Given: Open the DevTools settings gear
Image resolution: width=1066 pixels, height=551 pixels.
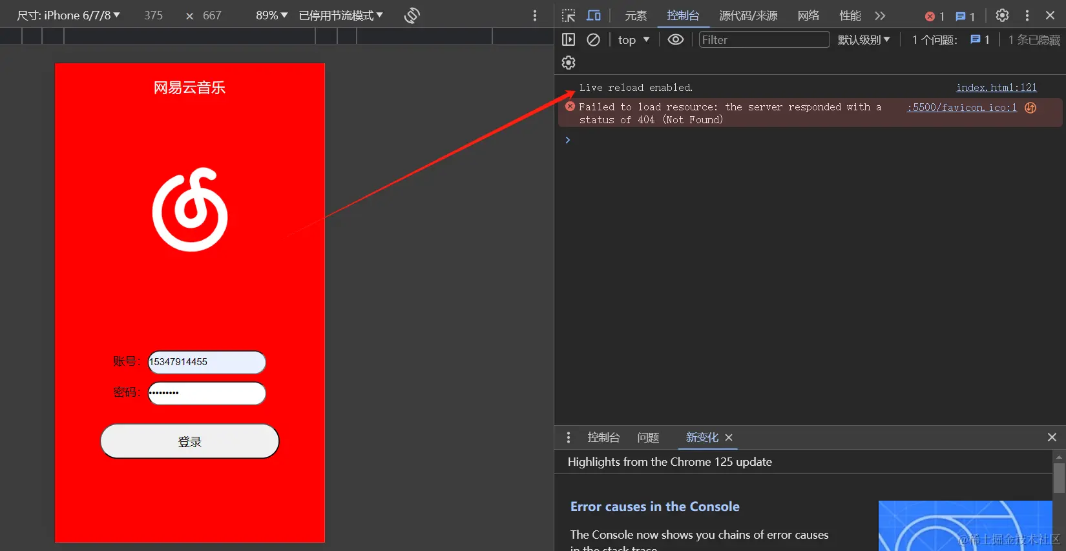Looking at the screenshot, I should pos(1002,15).
